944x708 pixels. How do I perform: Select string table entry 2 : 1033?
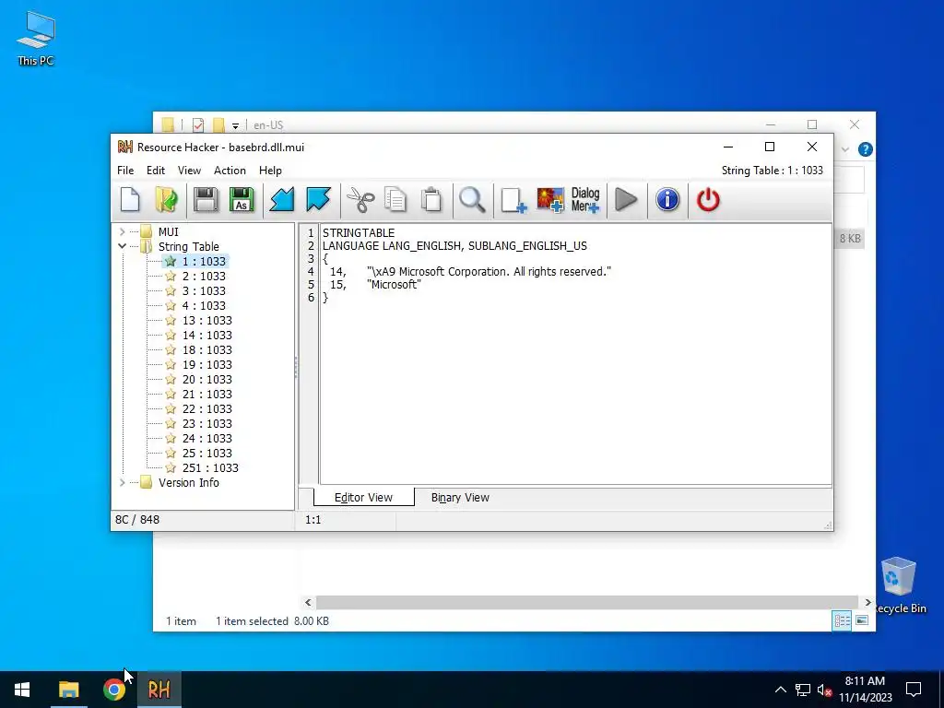click(204, 277)
